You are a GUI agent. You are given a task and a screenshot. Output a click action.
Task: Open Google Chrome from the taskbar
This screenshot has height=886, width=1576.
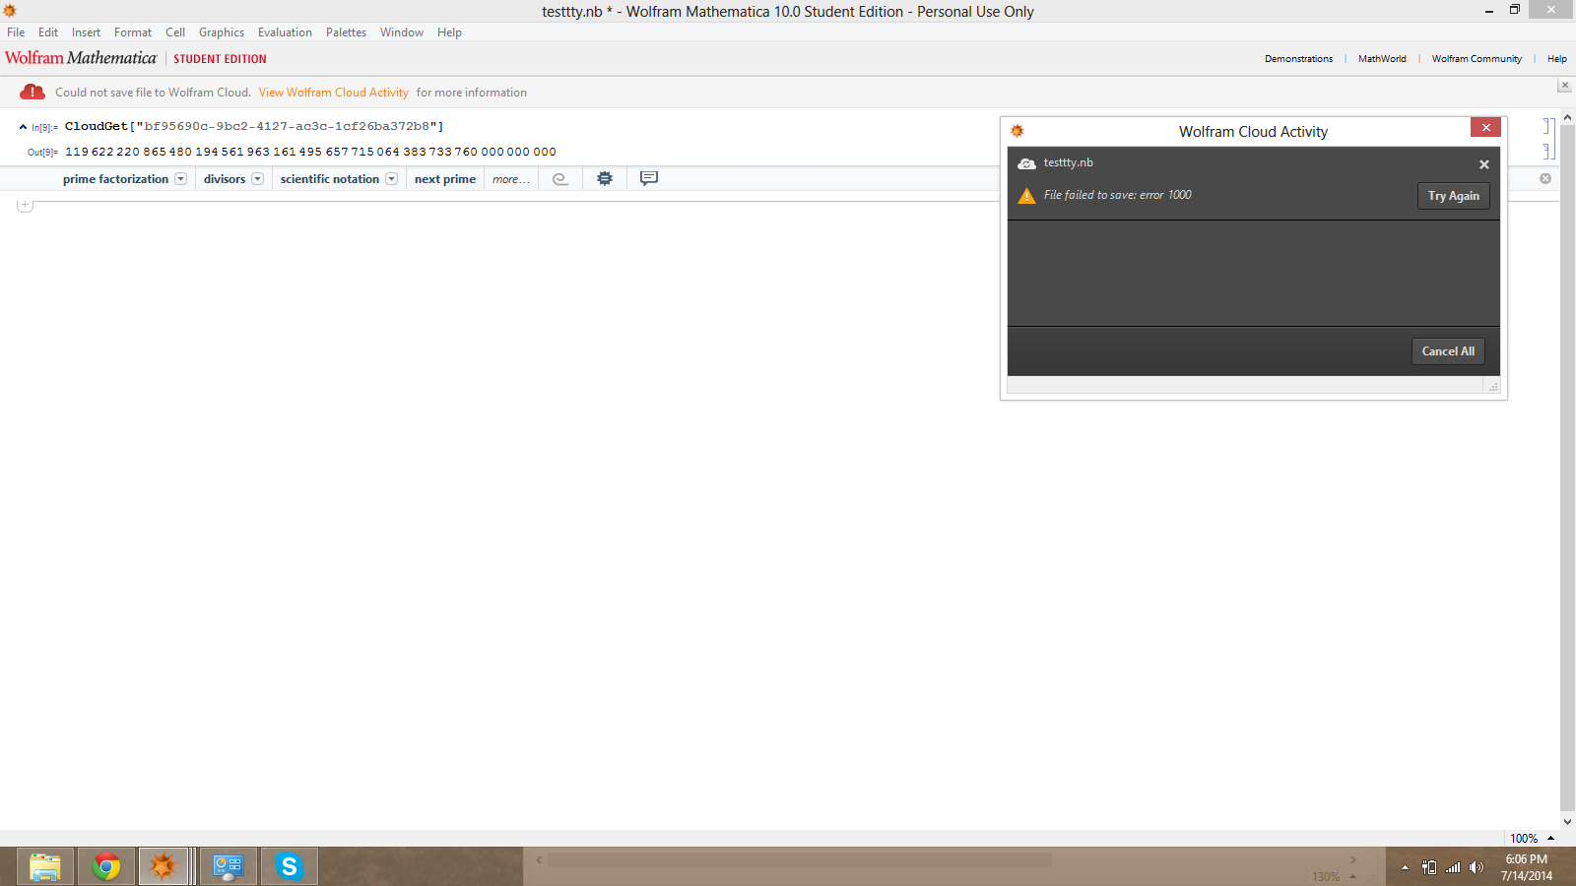106,866
